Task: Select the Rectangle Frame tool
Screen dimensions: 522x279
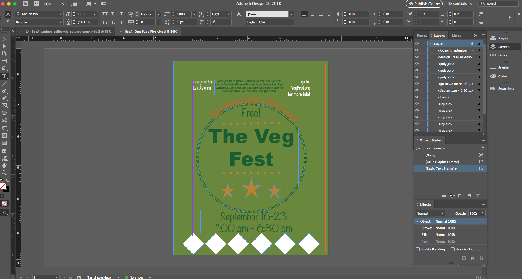Action: pos(4,105)
